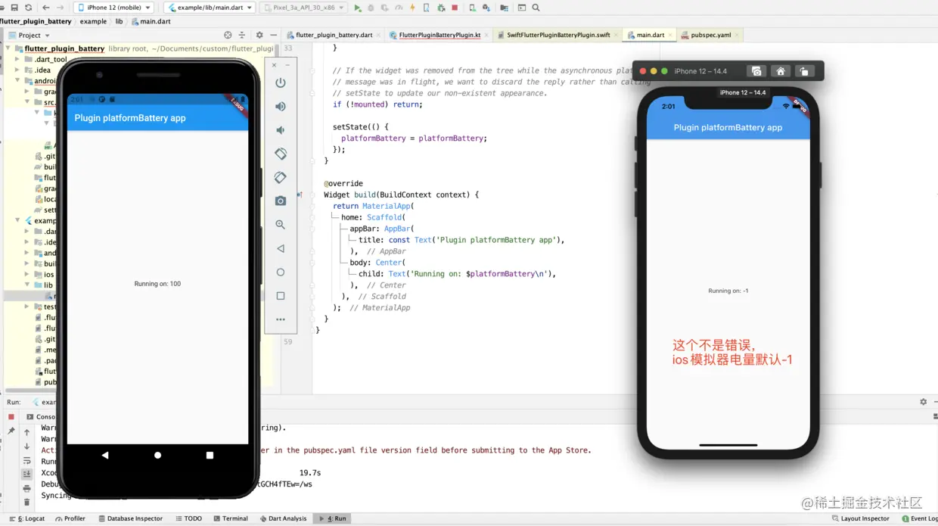The image size is (938, 526).
Task: Click the emulator sidebar Overview square
Action: coord(281,296)
